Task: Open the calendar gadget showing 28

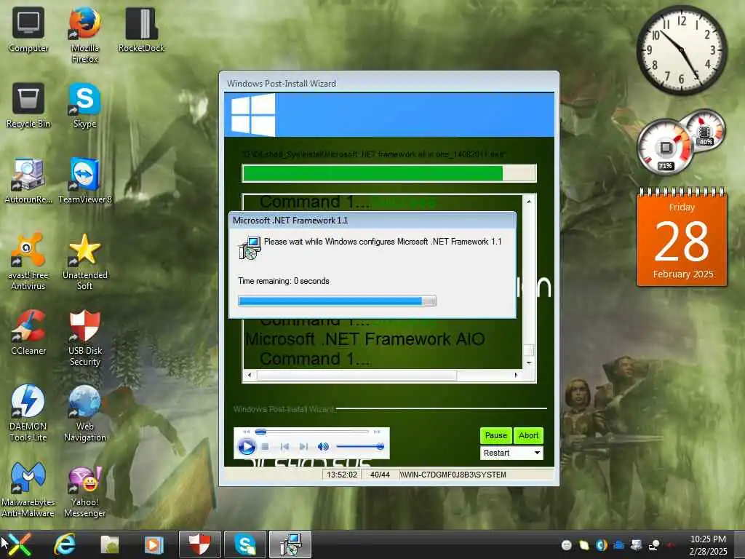Action: [x=682, y=237]
